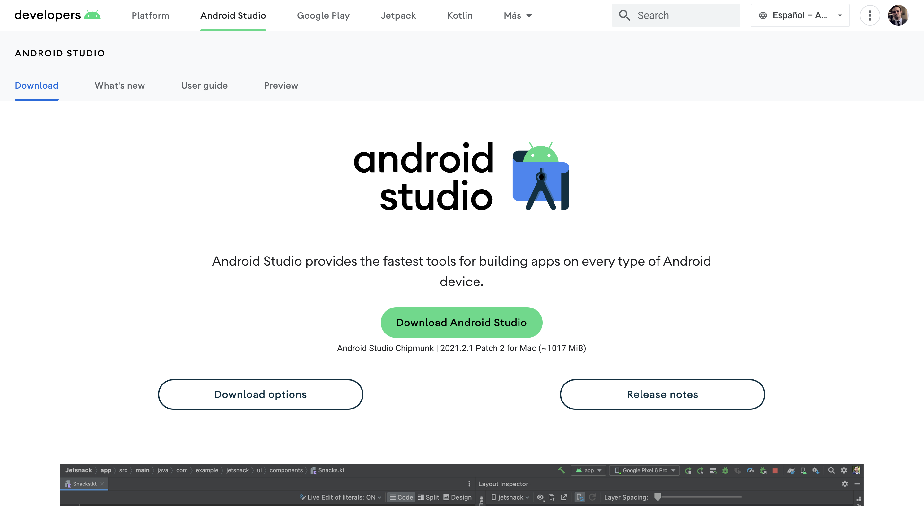
Task: Click the IDE toolbar settings gear icon
Action: (844, 470)
